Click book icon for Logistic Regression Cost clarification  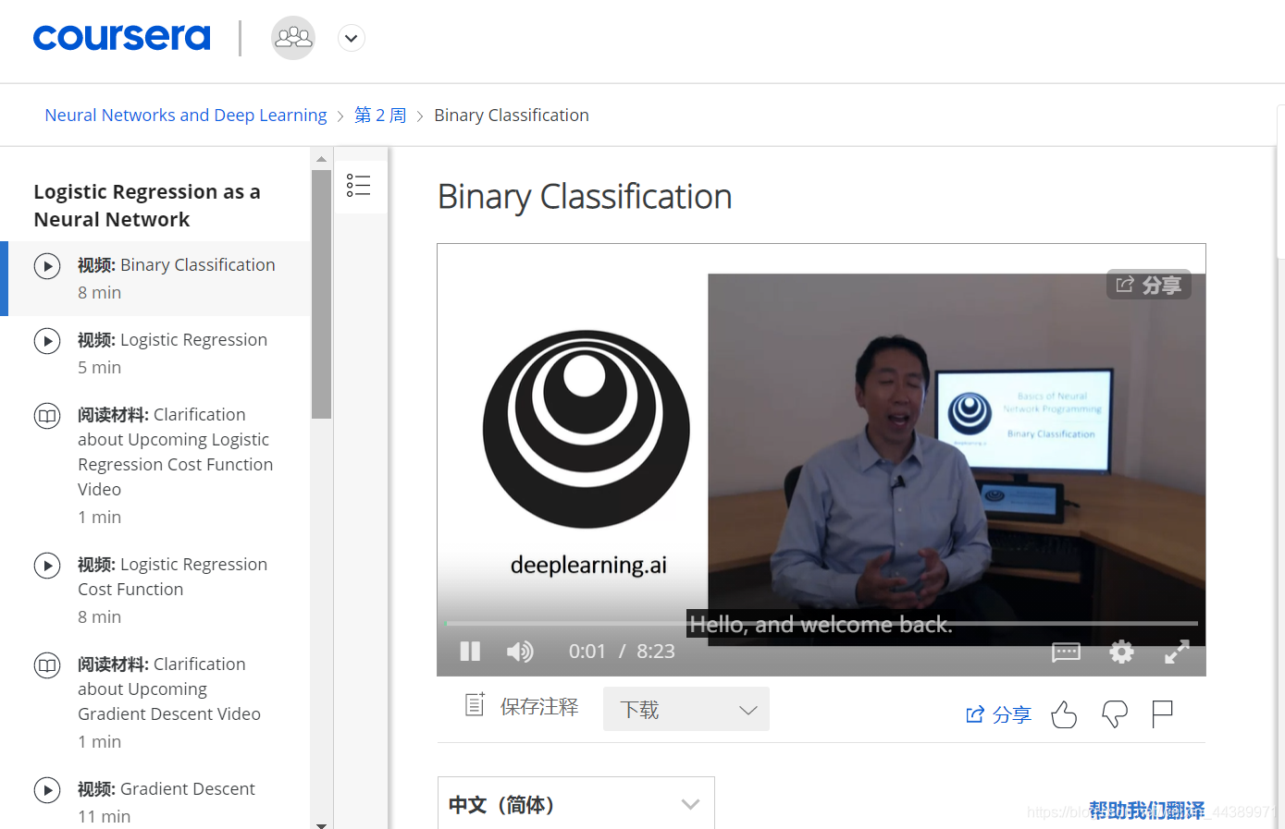[47, 416]
